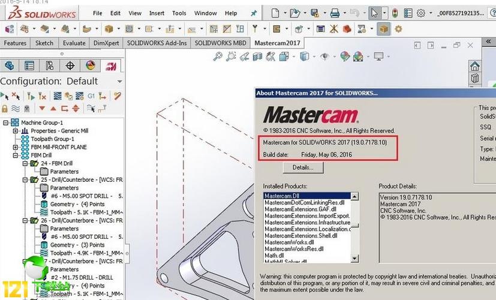Toggle the lock selected operations icon

pyautogui.click(x=4, y=109)
